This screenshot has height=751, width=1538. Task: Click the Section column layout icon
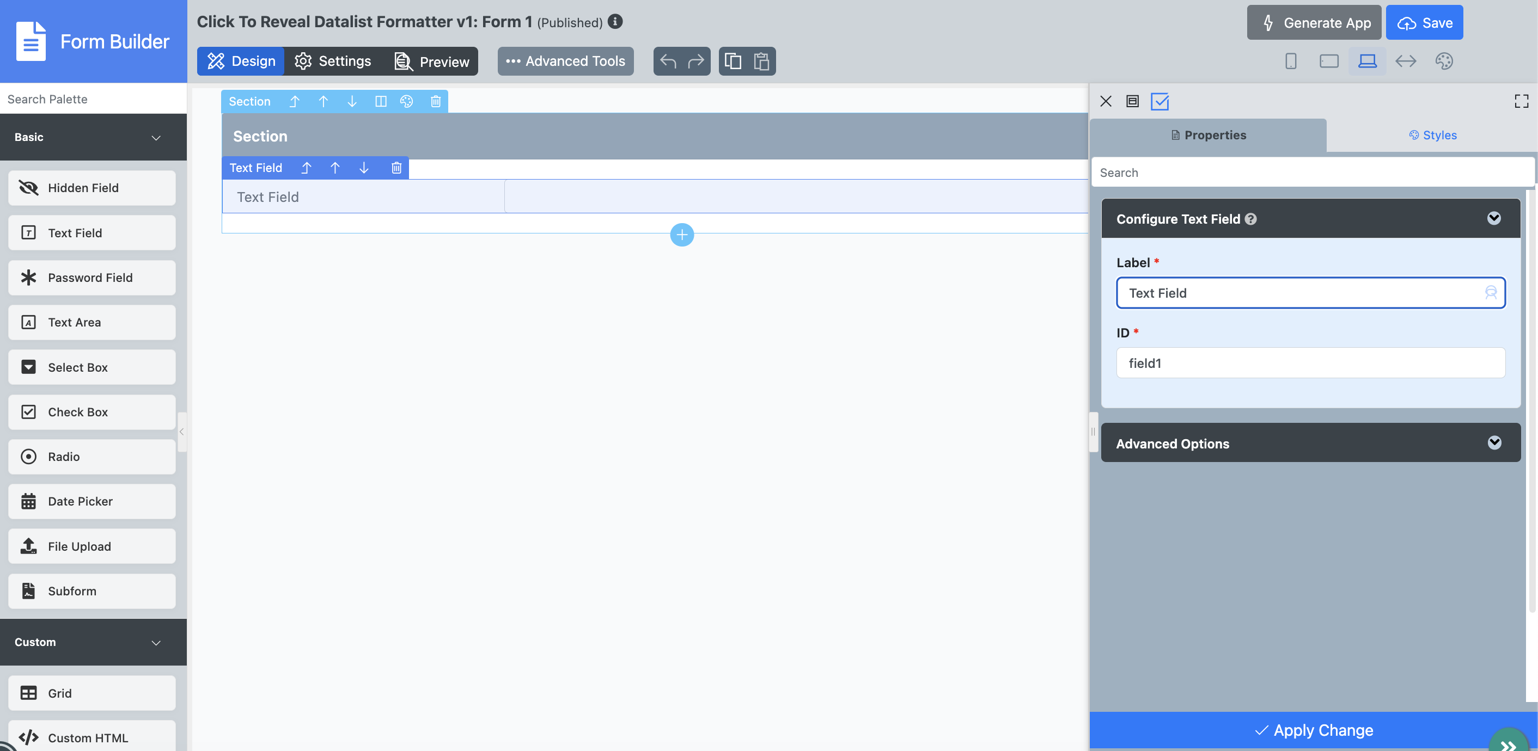coord(380,101)
